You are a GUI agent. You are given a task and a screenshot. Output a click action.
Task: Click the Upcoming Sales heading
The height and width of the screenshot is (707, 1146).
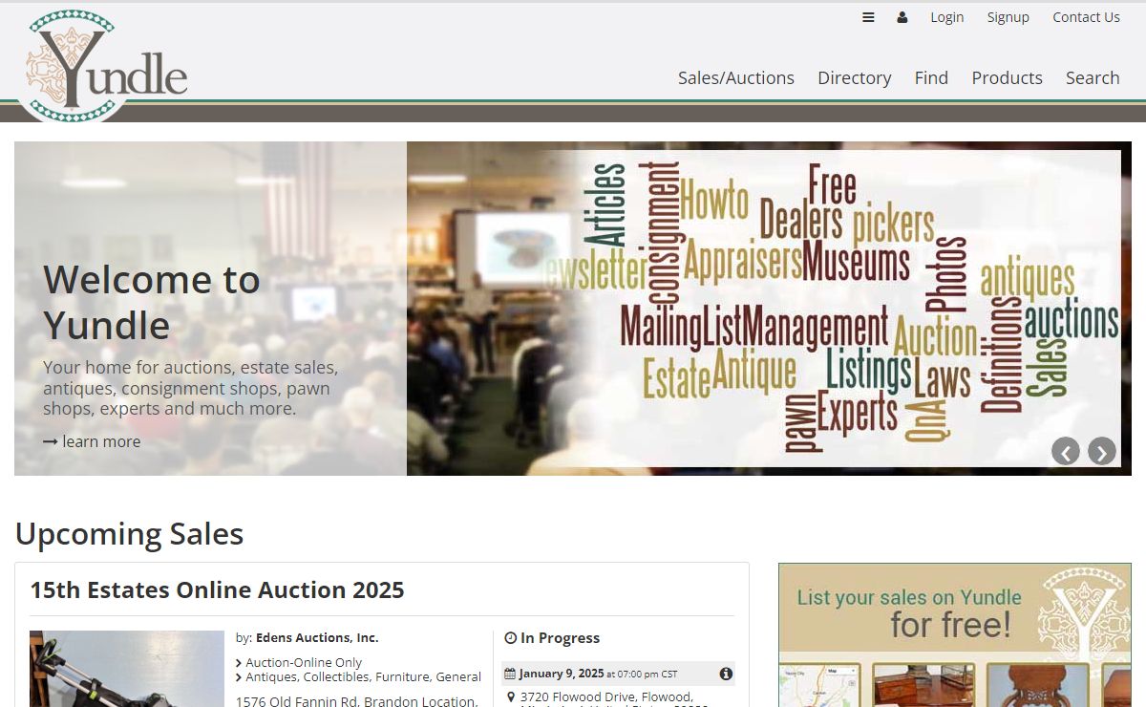129,534
